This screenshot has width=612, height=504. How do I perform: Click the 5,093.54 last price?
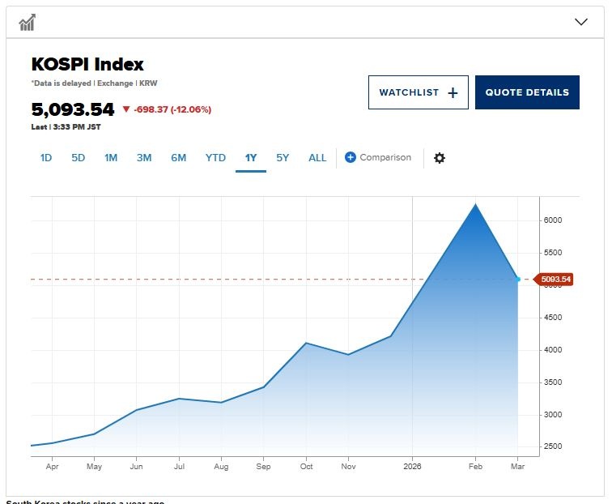click(73, 109)
